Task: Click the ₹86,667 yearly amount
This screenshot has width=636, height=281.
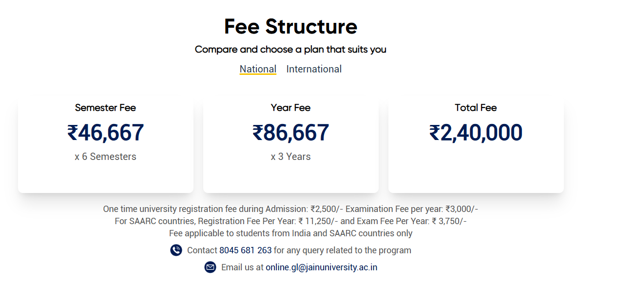Action: 290,133
